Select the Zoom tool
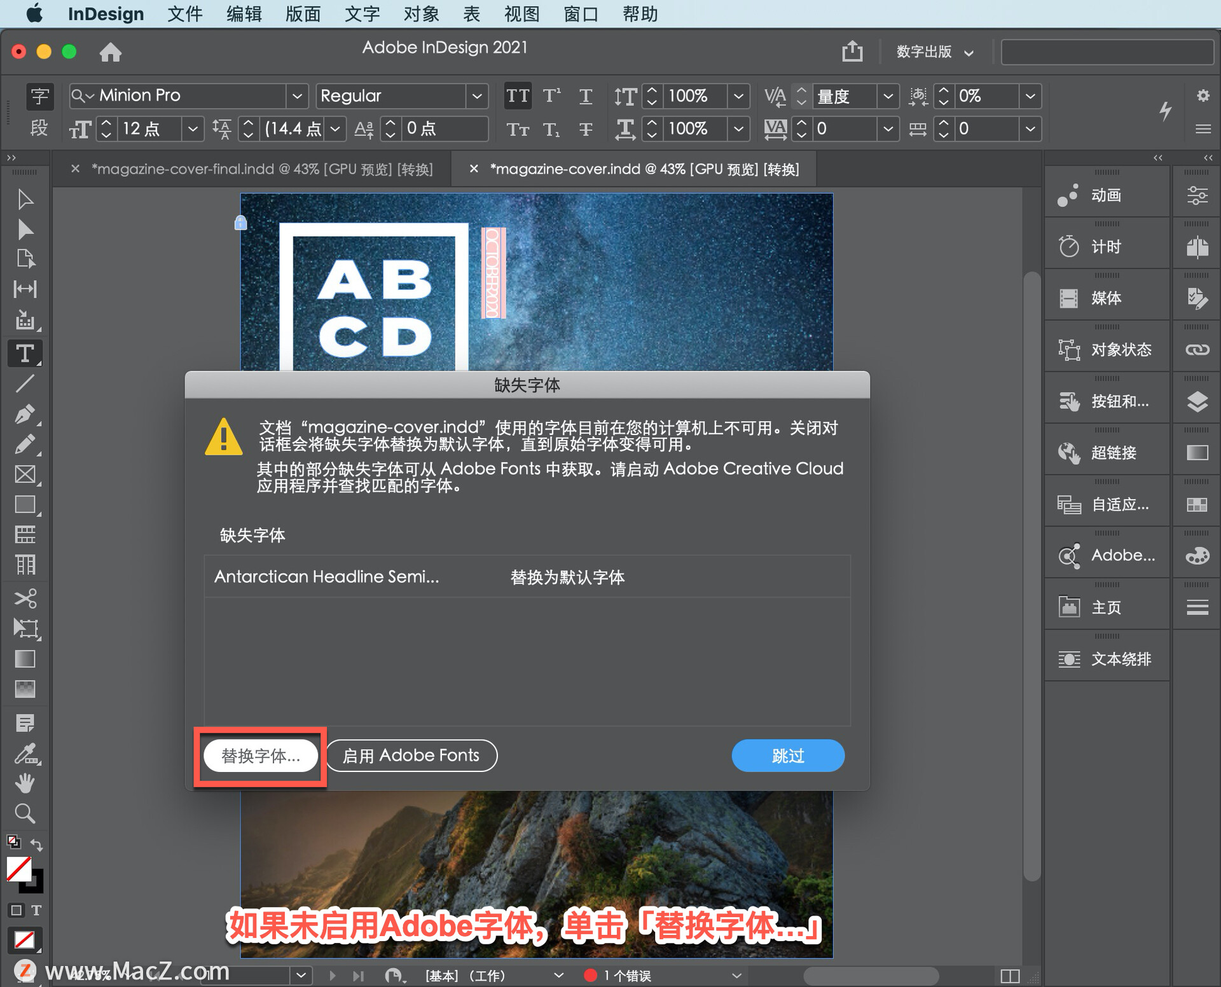This screenshot has width=1221, height=987. pyautogui.click(x=25, y=813)
